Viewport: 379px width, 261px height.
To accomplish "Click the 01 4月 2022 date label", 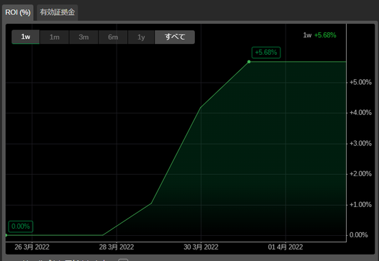I will point(286,247).
